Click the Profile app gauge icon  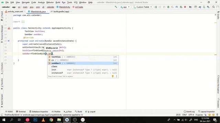(177, 7)
